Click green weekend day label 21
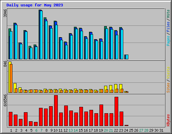This screenshot has width=172, height=134. click(x=111, y=130)
